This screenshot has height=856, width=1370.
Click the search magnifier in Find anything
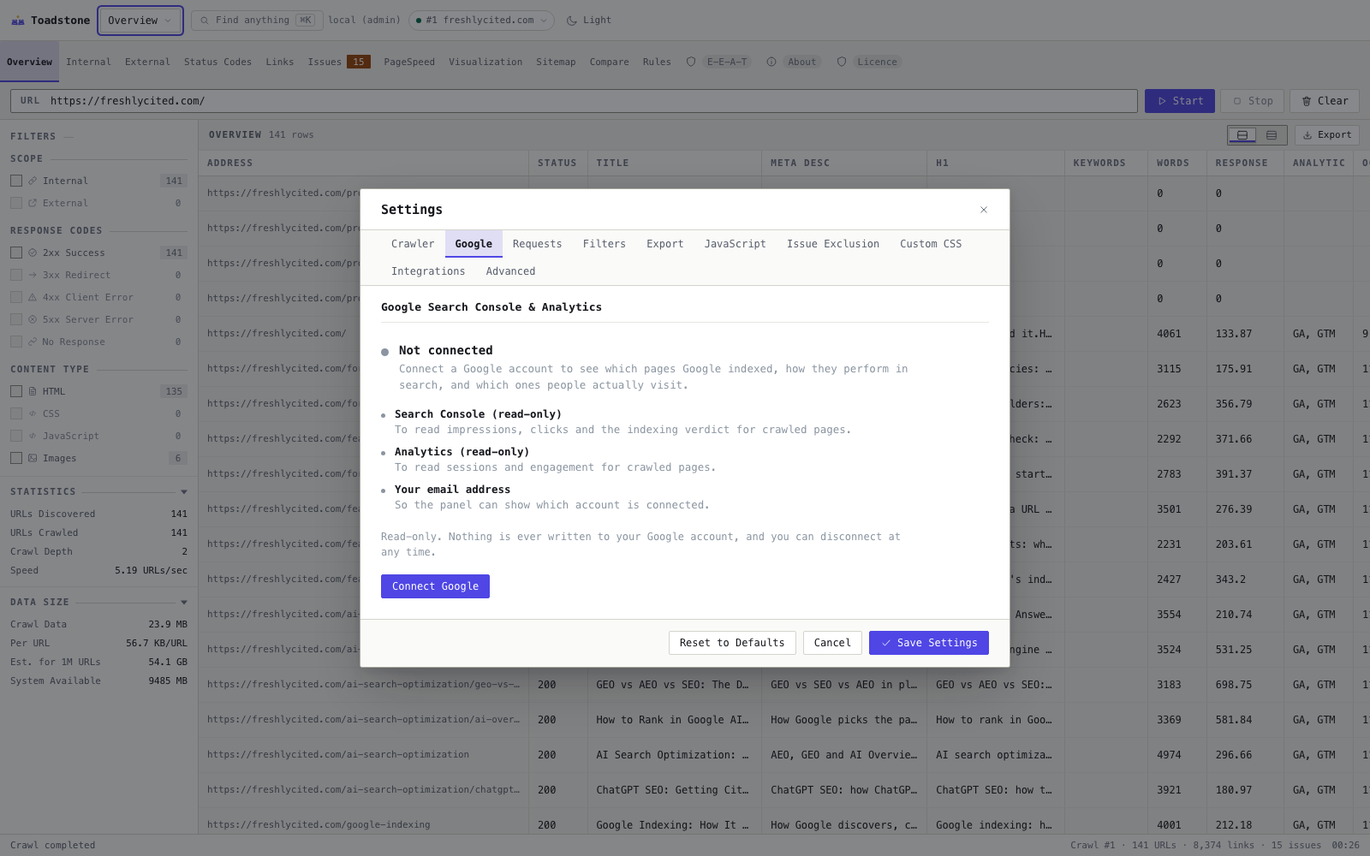(205, 21)
